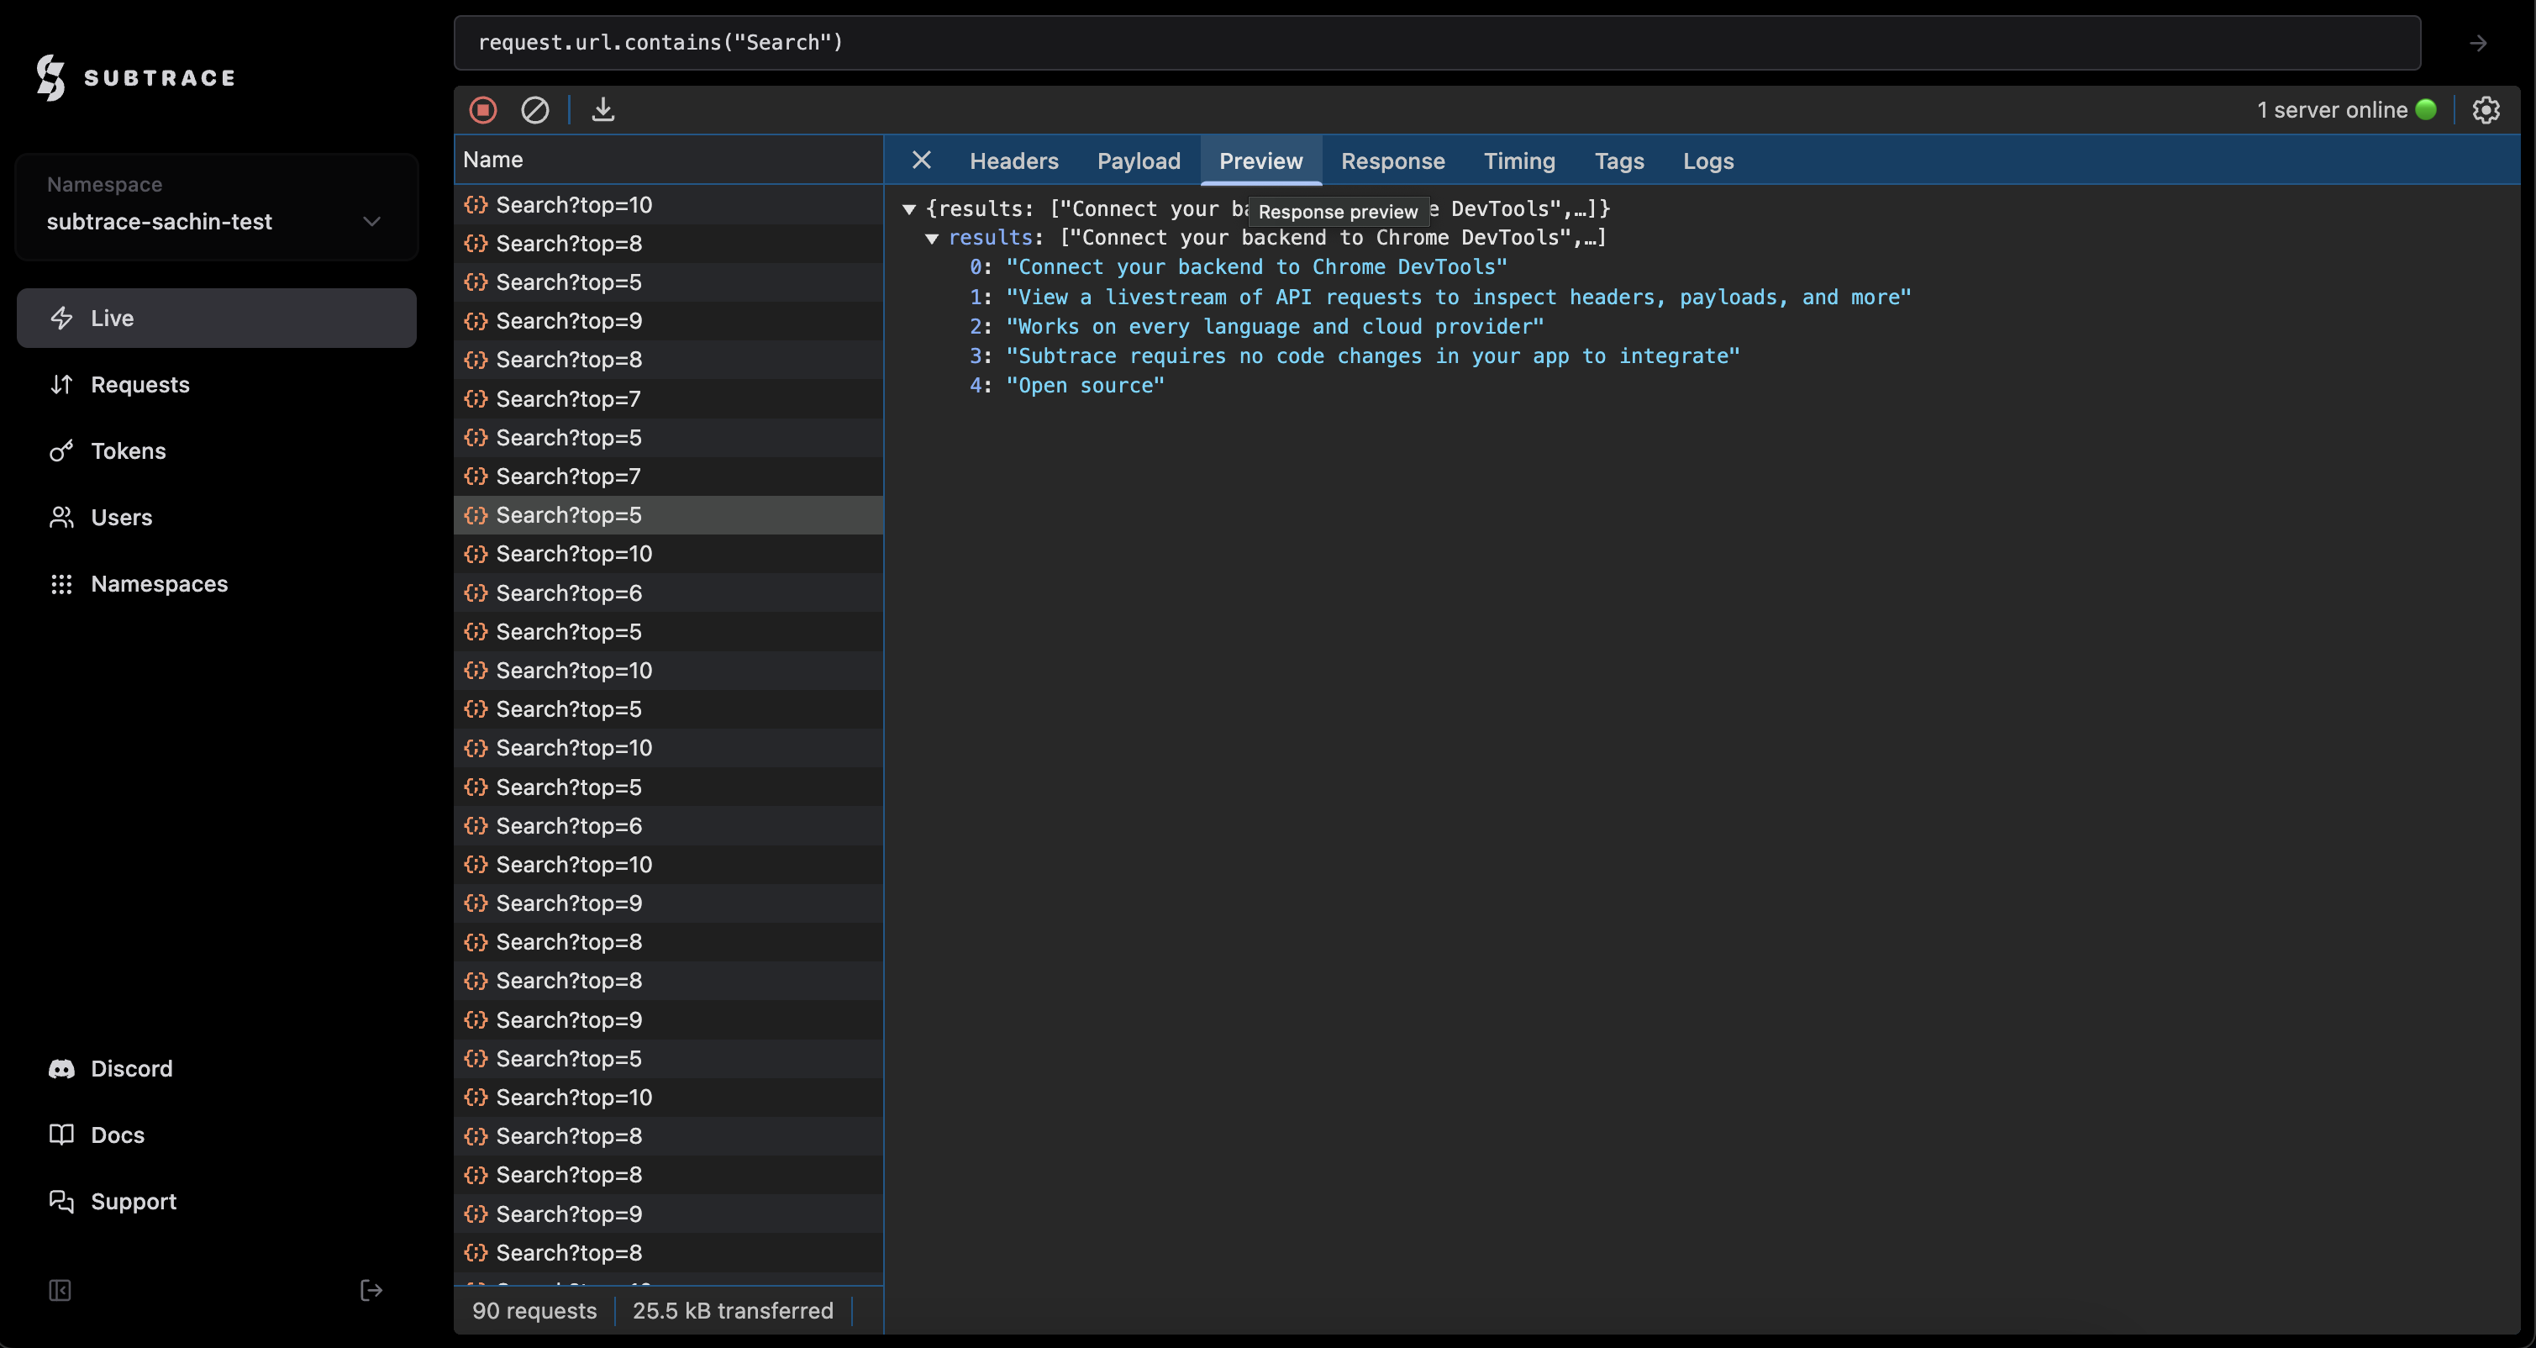This screenshot has width=2536, height=1348.
Task: Click the Subtrace logo
Action: pyautogui.click(x=136, y=78)
